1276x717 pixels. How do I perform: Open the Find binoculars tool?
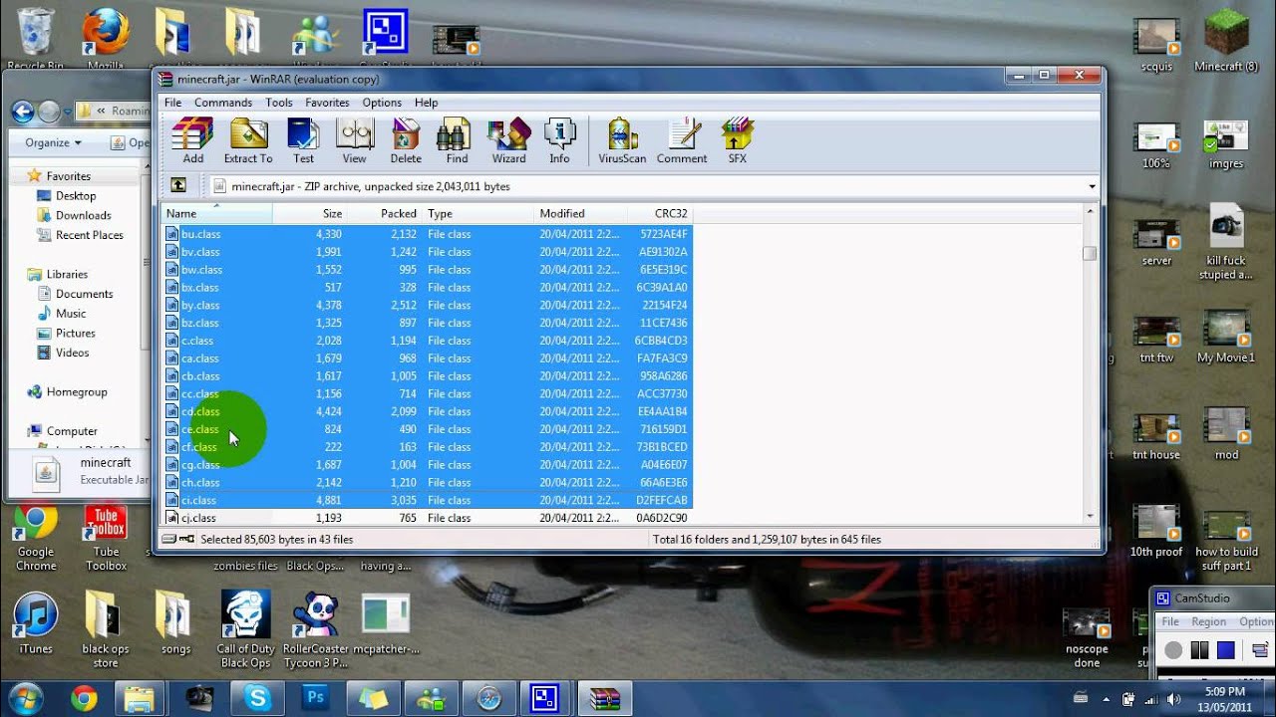457,140
